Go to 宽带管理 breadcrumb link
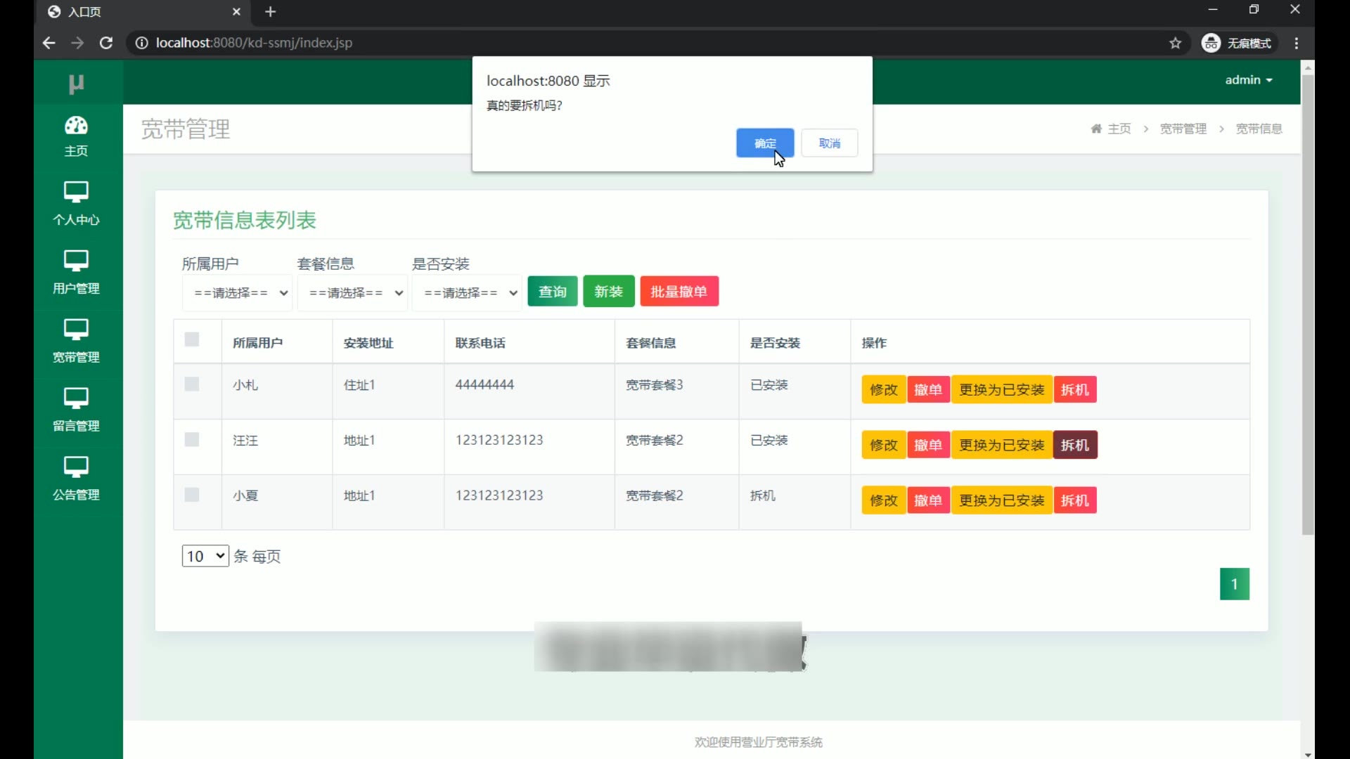 coord(1183,129)
